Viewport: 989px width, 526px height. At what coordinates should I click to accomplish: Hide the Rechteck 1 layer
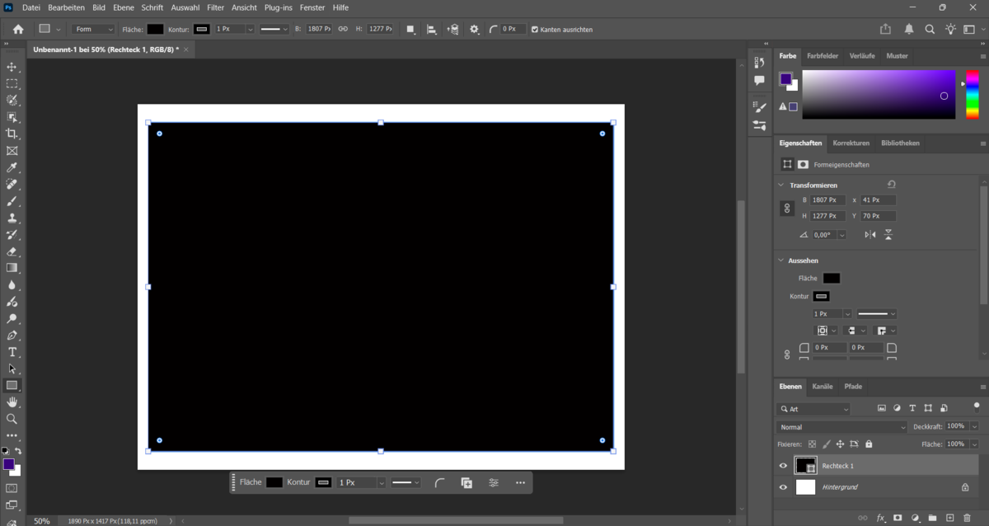(782, 465)
